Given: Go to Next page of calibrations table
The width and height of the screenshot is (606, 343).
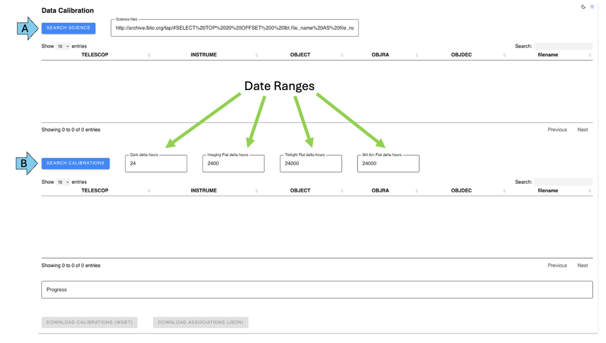Looking at the screenshot, I should pos(582,265).
